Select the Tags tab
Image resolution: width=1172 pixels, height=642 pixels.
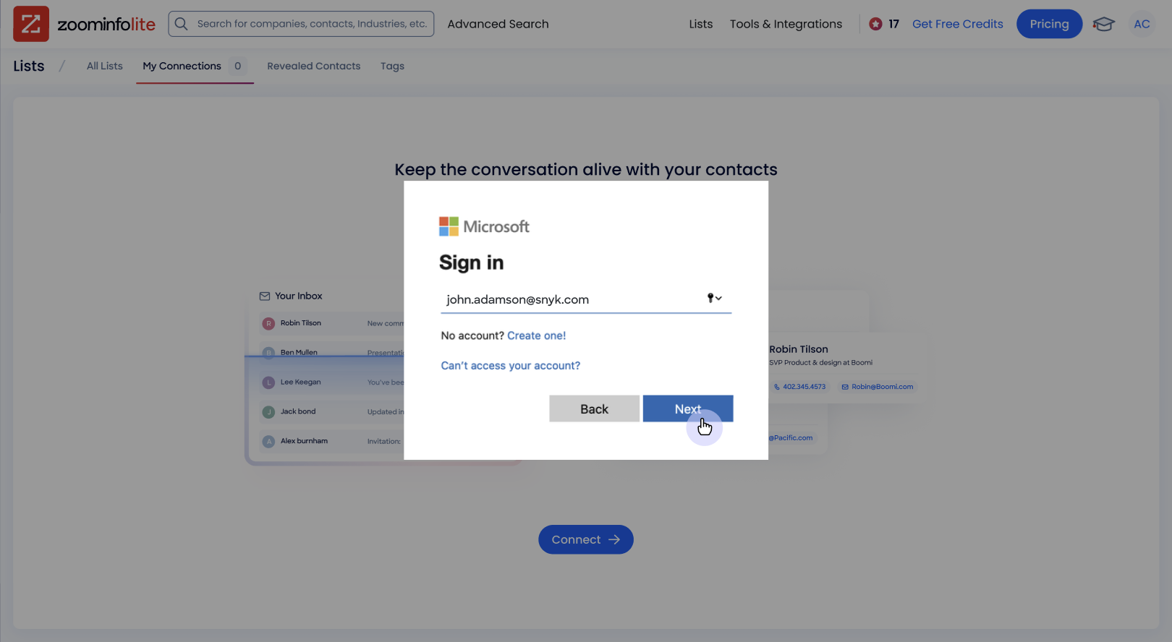(392, 66)
